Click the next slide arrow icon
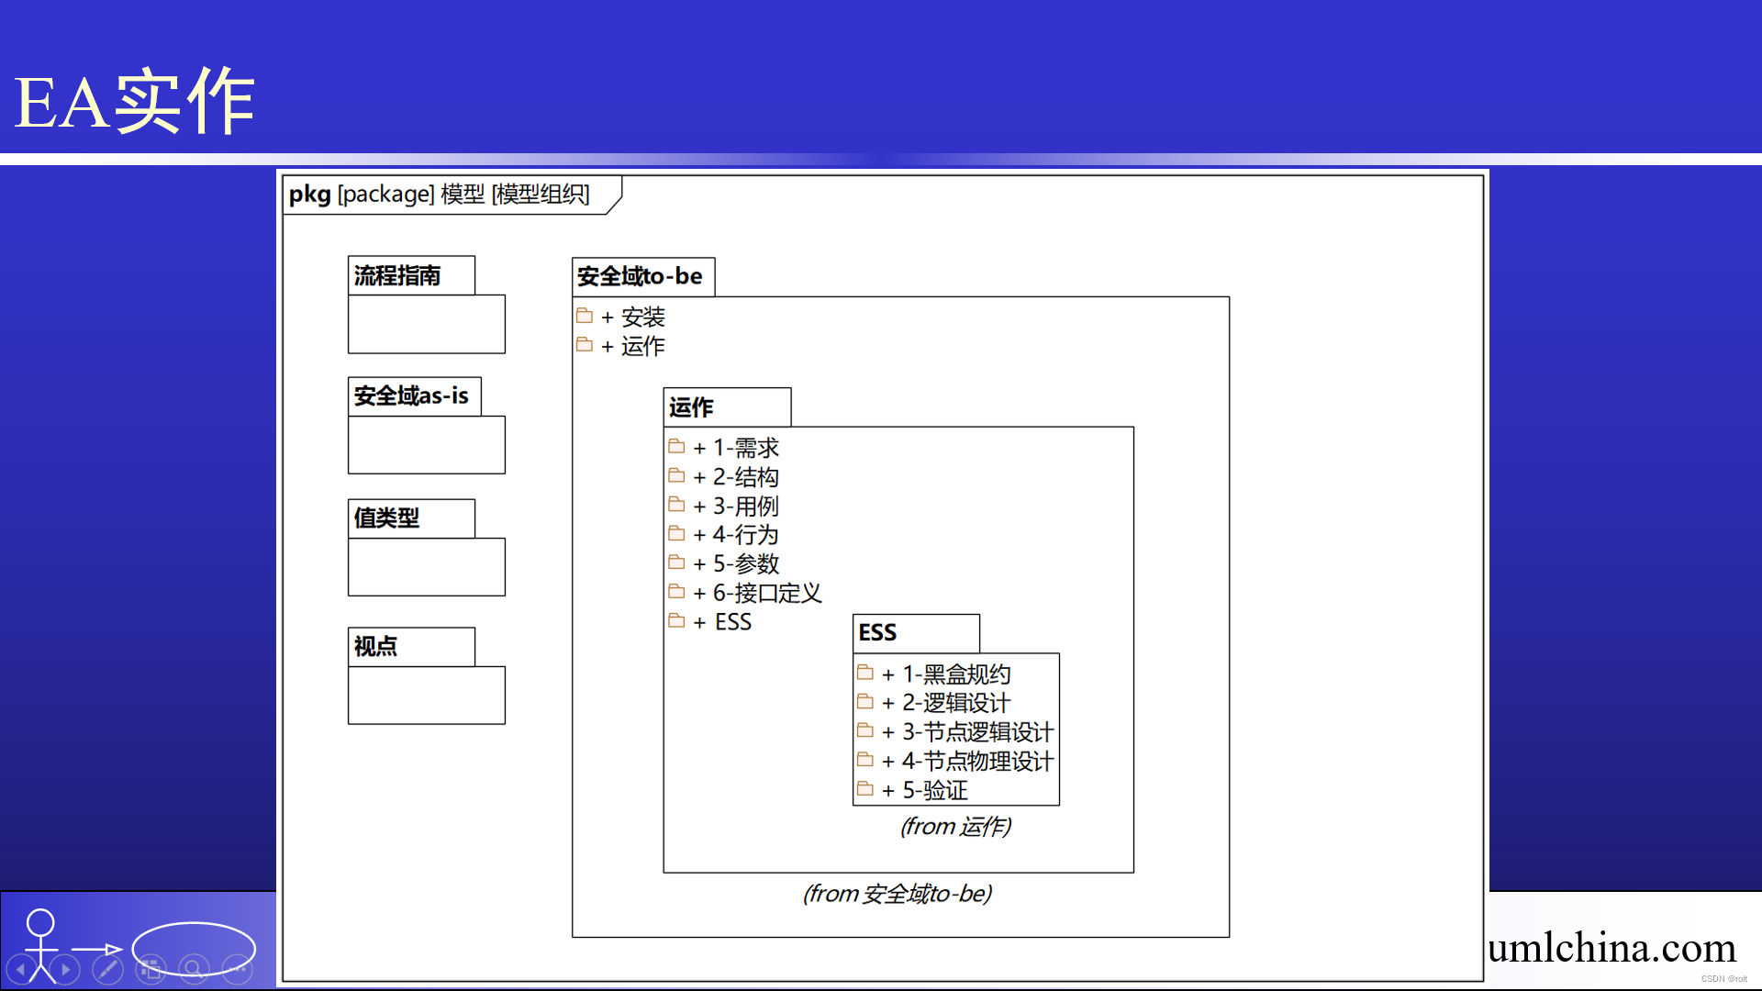1762x991 pixels. [64, 967]
